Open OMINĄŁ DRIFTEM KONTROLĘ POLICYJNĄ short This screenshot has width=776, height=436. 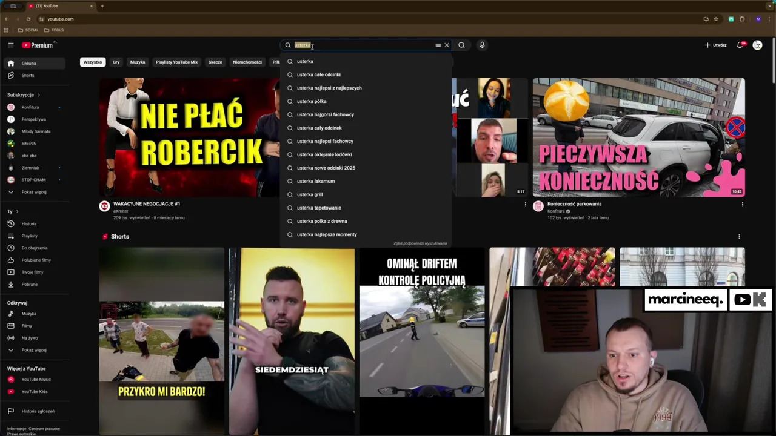point(422,341)
